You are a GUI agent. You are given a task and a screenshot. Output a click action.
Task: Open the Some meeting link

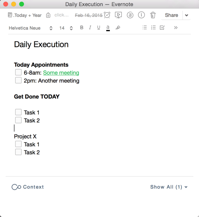61,73
